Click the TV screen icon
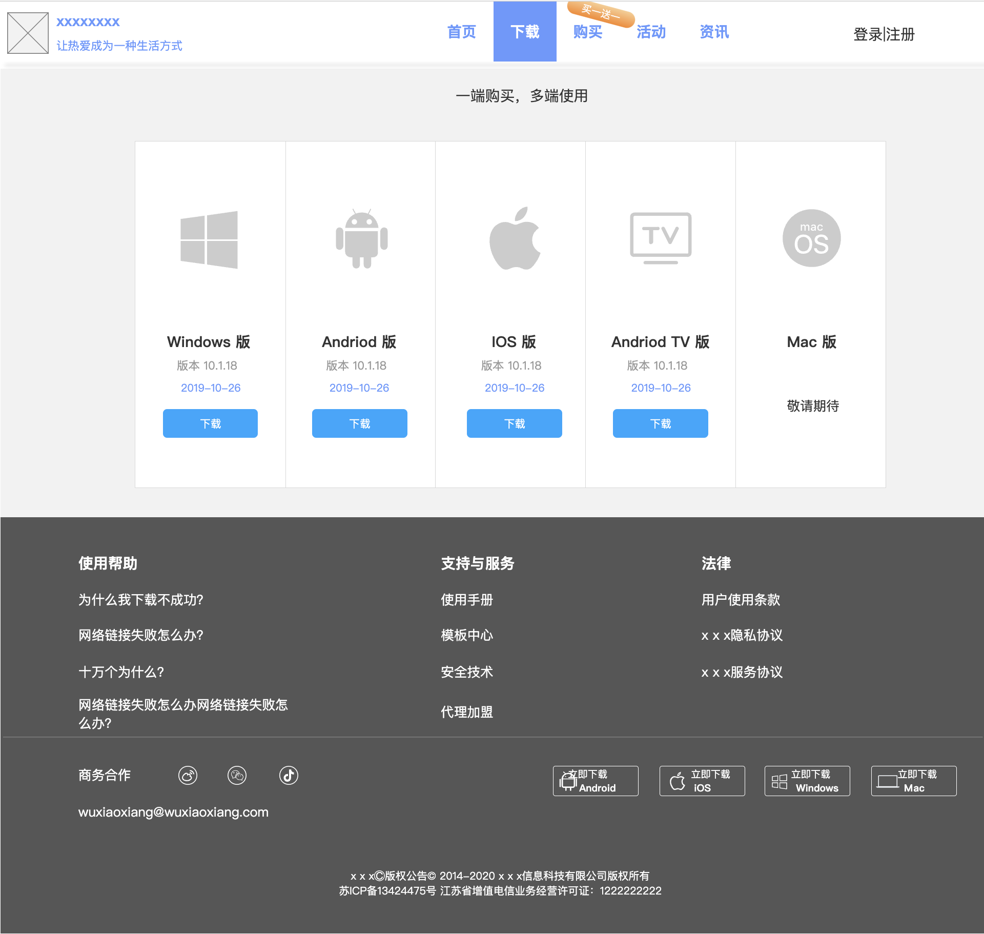984x934 pixels. click(661, 238)
